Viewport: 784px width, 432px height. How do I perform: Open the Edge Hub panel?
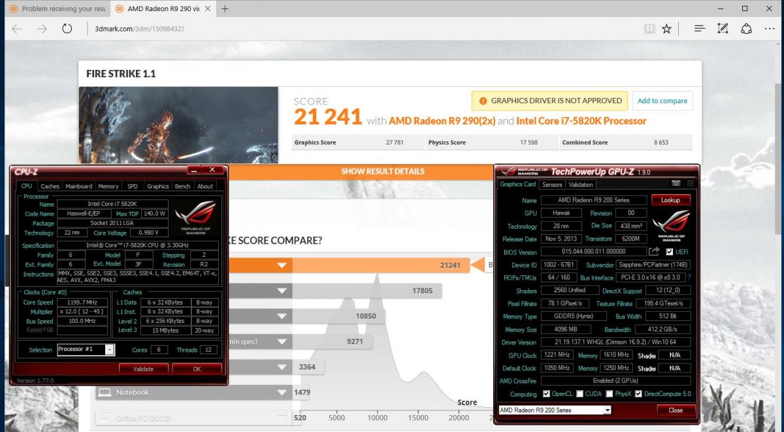(699, 29)
